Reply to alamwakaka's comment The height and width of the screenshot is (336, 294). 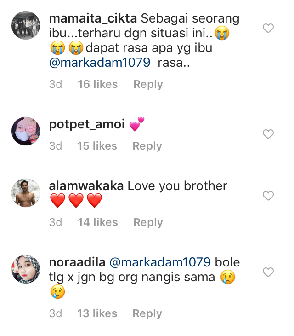point(148,222)
